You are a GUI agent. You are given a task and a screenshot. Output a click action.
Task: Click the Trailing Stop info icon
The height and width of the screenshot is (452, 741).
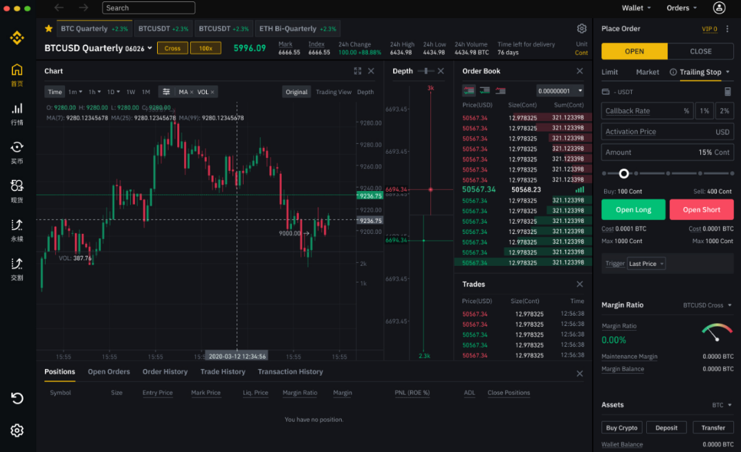coord(673,72)
